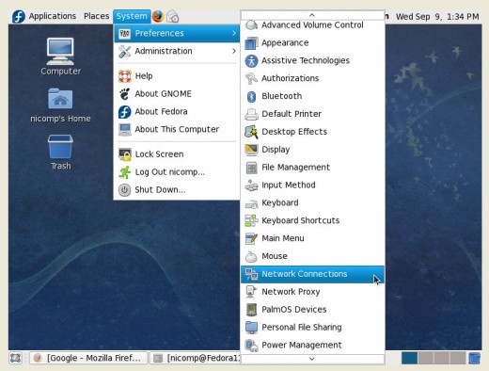Click the Bluetooth icon
The width and height of the screenshot is (489, 371).
tap(251, 96)
